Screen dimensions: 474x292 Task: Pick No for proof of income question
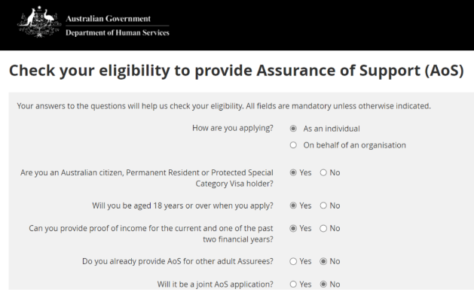pyautogui.click(x=323, y=228)
